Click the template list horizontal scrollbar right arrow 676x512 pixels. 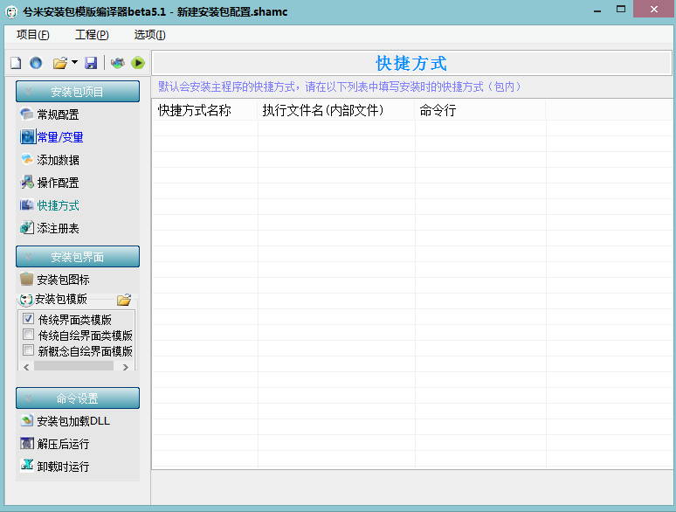click(x=128, y=366)
